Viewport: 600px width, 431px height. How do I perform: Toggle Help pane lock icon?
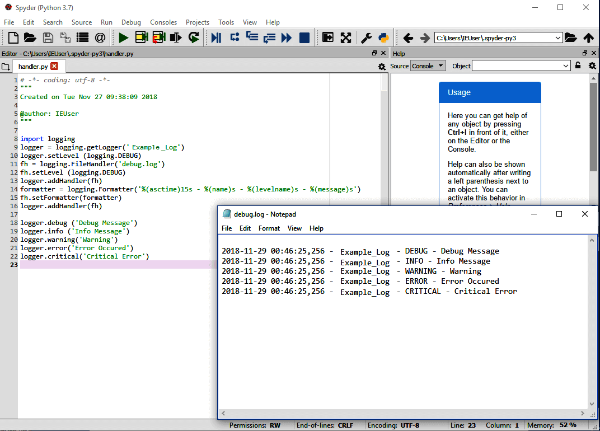point(578,65)
